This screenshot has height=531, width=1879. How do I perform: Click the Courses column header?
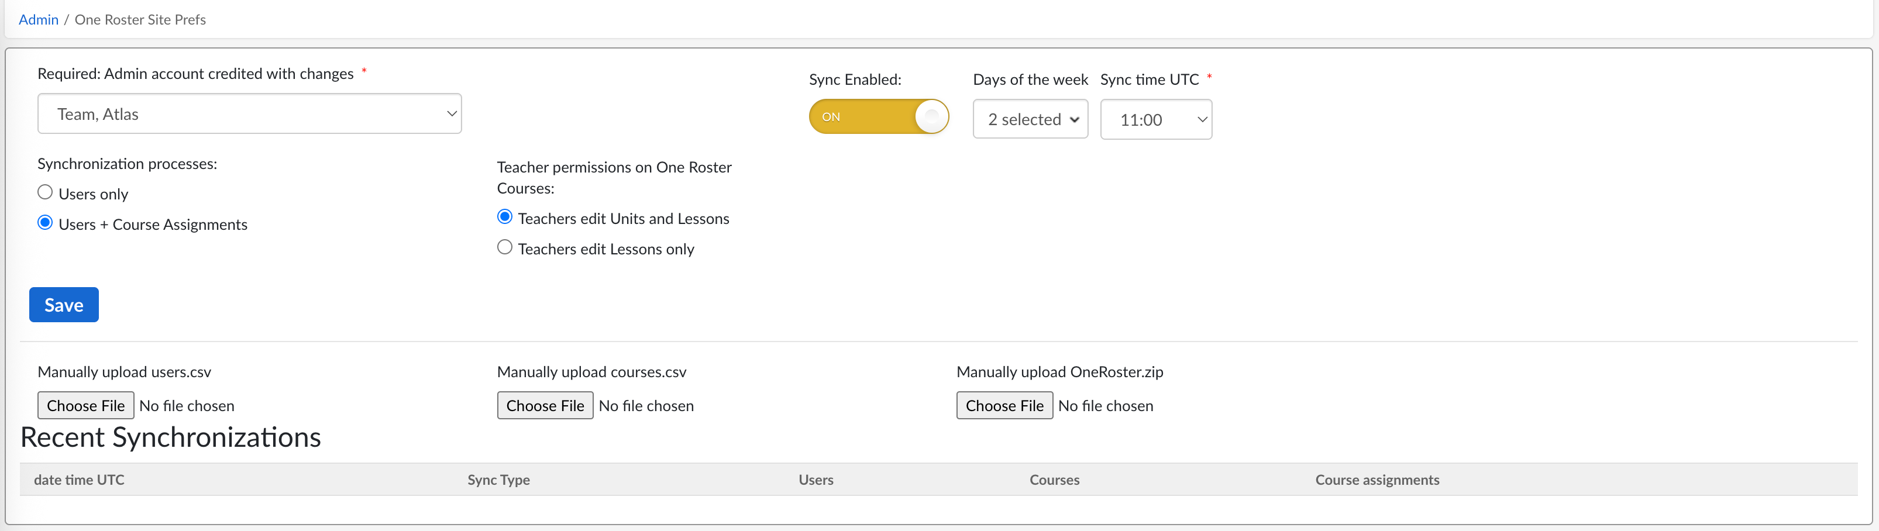tap(1054, 480)
